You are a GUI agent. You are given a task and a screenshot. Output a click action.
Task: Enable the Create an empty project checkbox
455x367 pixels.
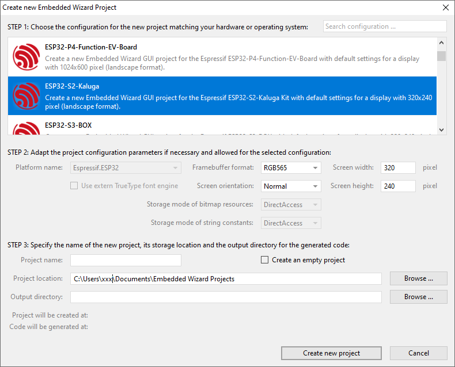click(x=265, y=260)
